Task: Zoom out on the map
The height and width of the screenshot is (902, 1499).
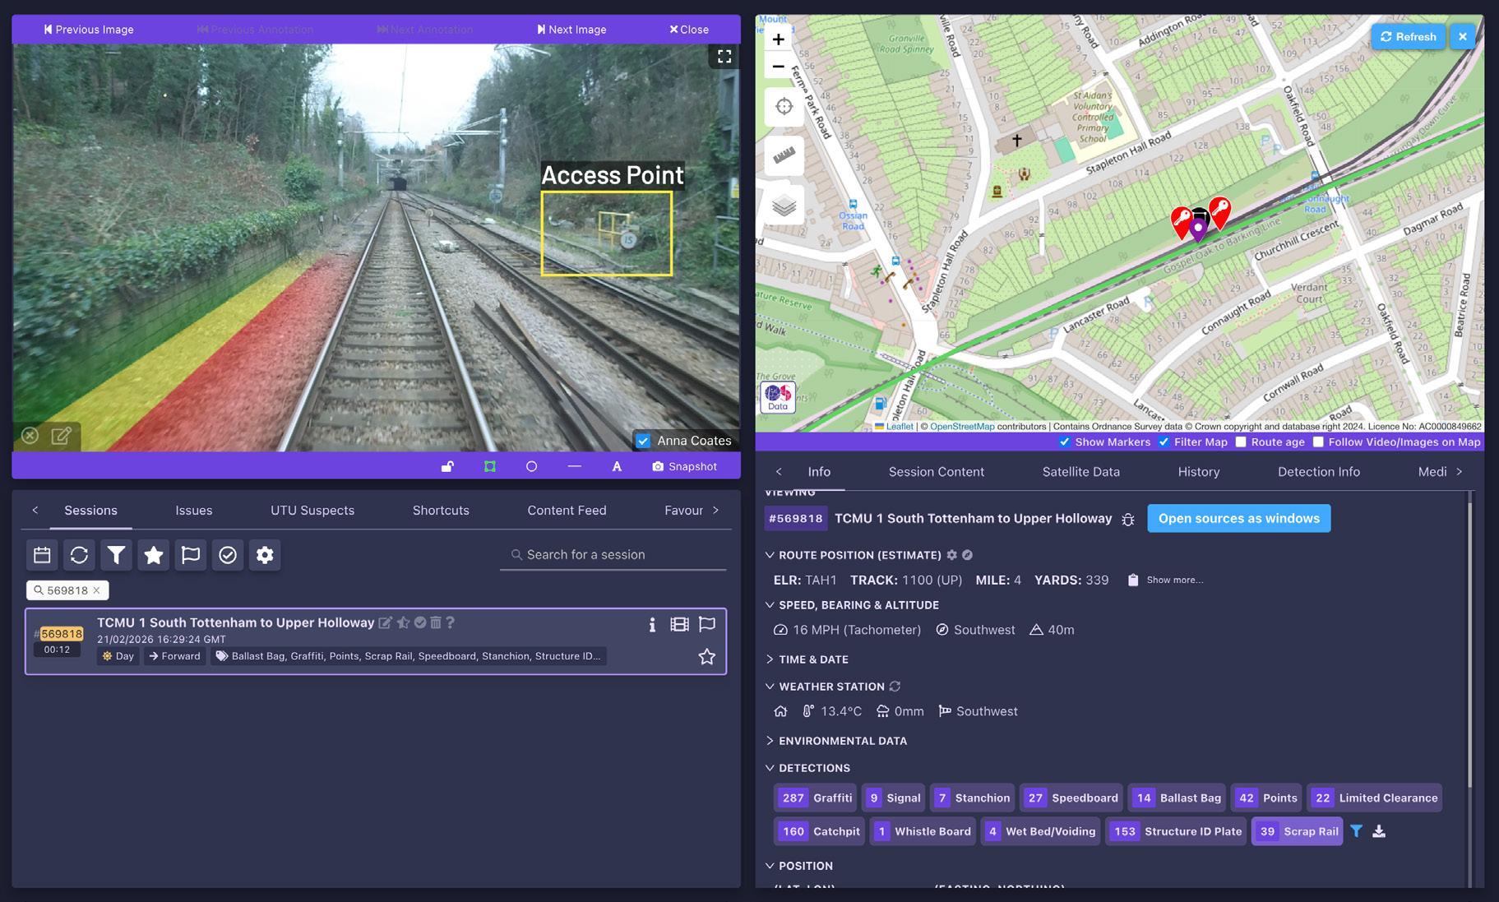Action: click(x=779, y=66)
